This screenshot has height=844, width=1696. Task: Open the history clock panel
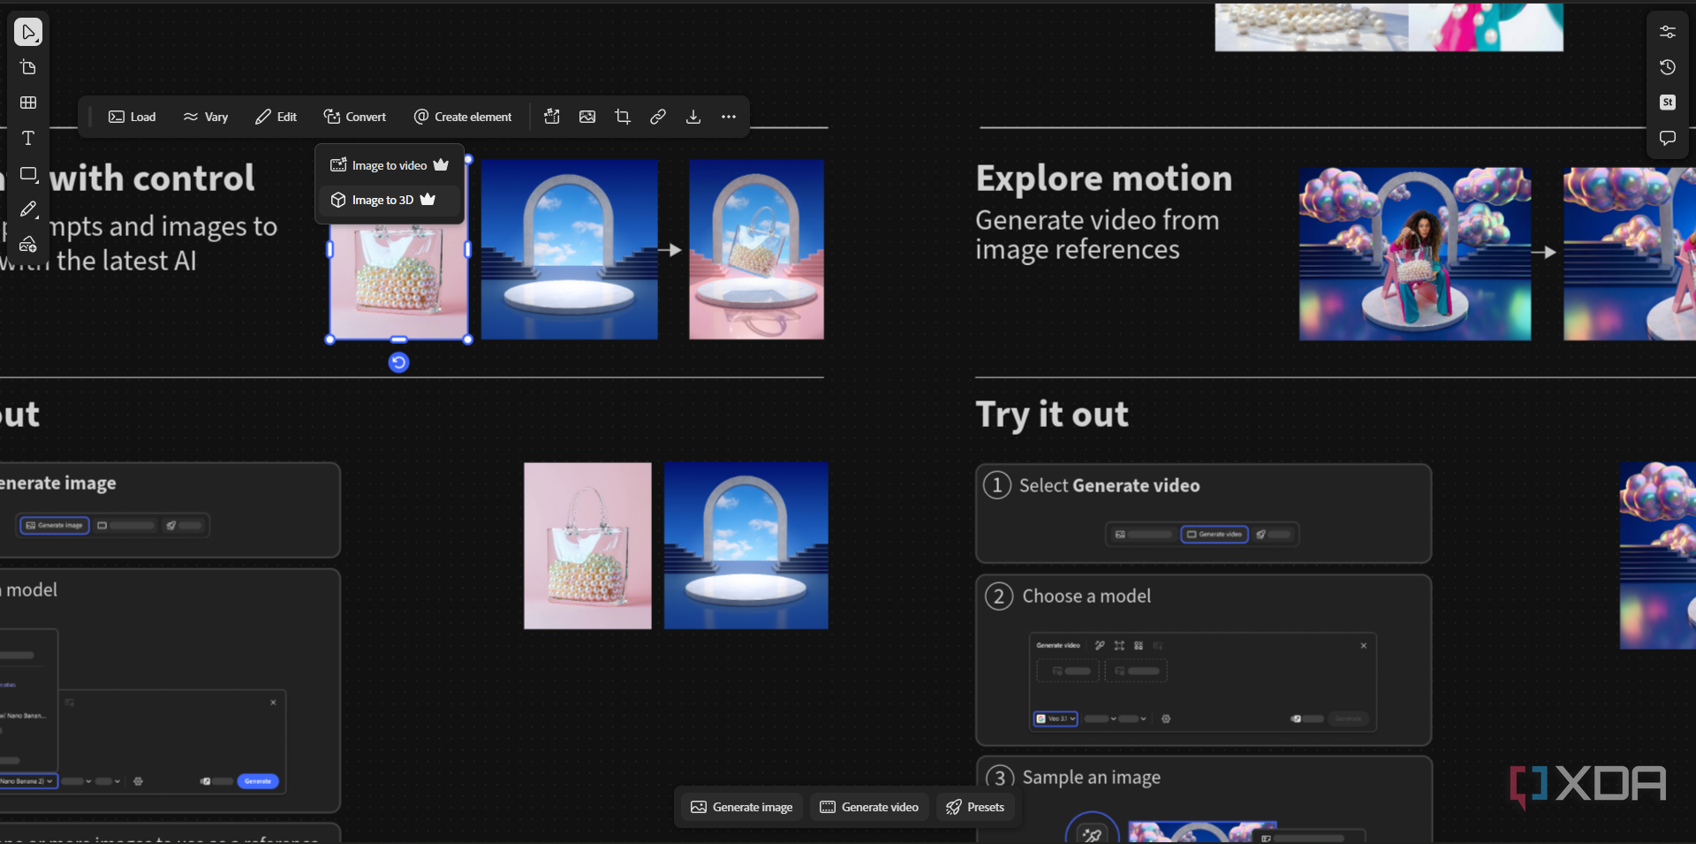(x=1668, y=67)
